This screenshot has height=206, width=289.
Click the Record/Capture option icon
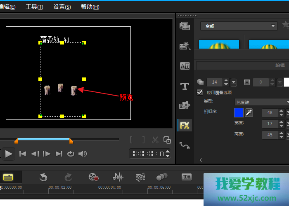coord(94,177)
